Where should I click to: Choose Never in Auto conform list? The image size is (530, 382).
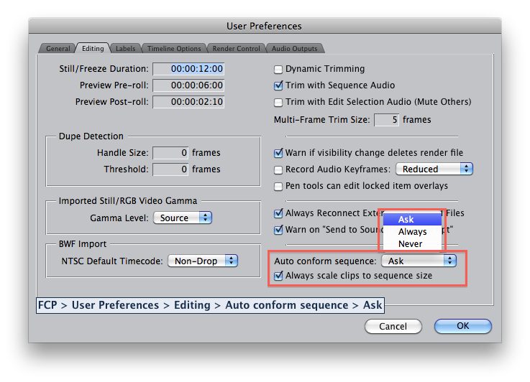tap(410, 244)
